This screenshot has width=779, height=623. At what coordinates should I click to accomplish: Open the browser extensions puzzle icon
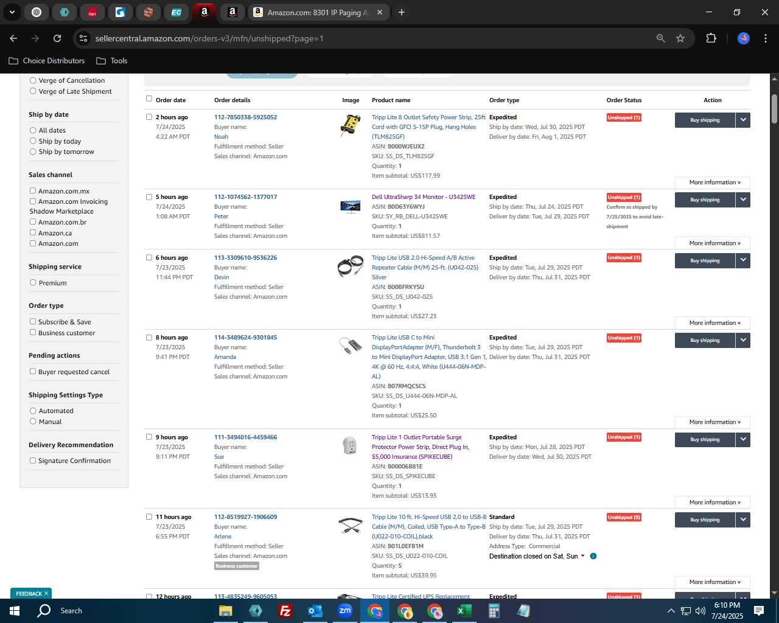pos(711,38)
